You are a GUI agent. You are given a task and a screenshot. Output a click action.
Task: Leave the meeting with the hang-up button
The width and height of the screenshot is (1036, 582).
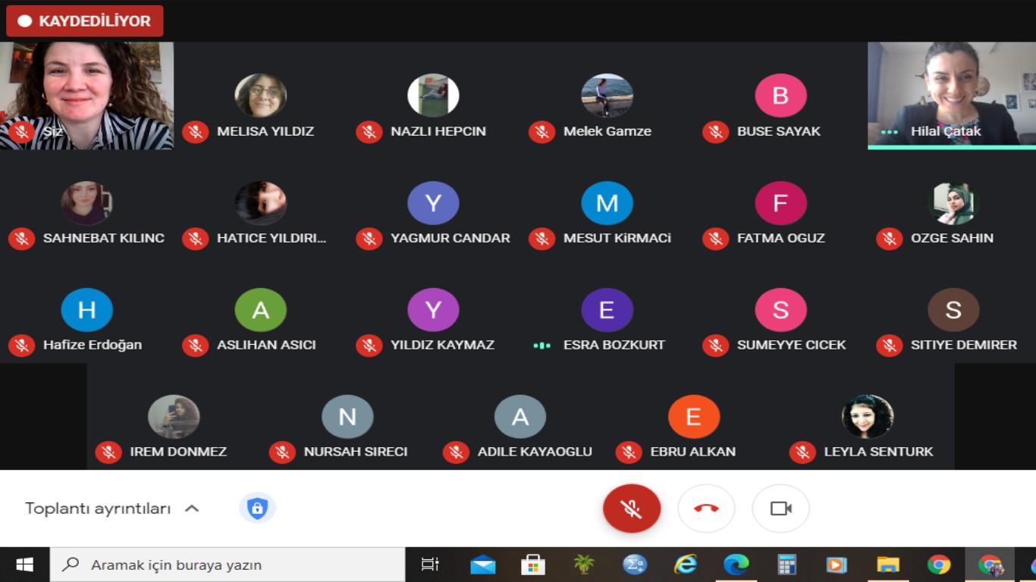705,508
